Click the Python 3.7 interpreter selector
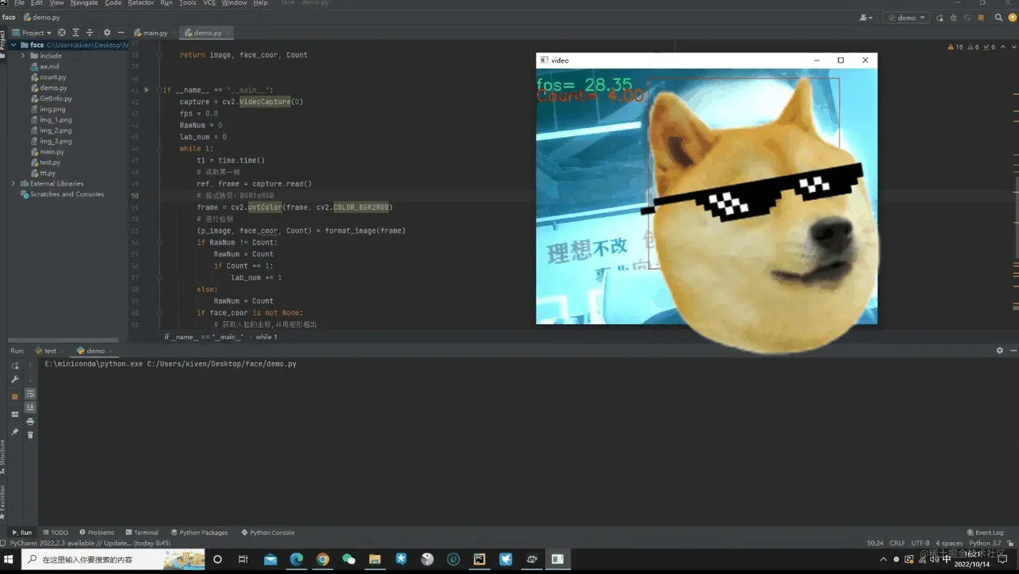This screenshot has width=1019, height=574. (x=985, y=543)
